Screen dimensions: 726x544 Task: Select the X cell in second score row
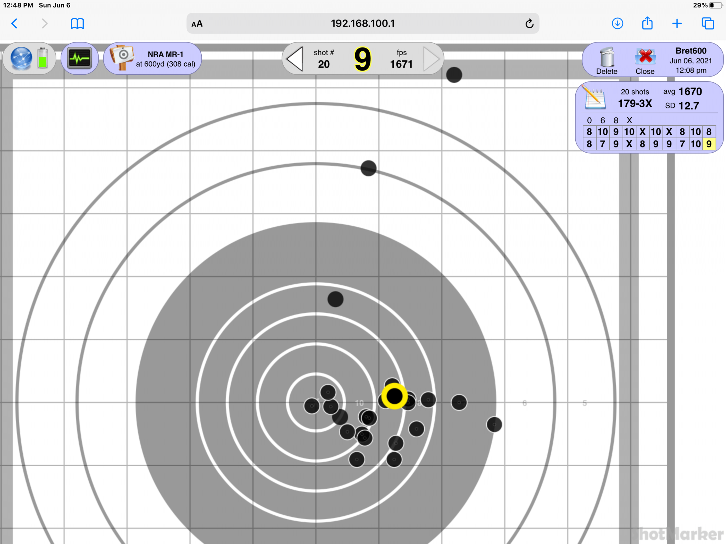coord(629,144)
